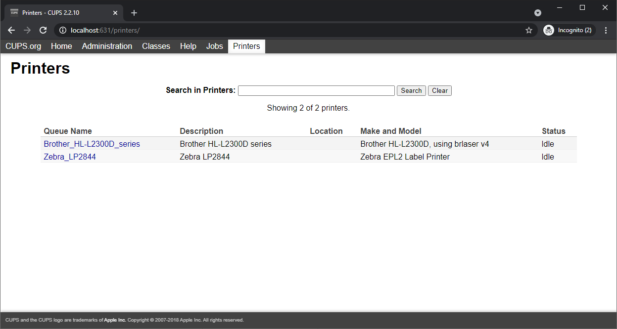
Task: Open the Help section
Action: (x=188, y=46)
